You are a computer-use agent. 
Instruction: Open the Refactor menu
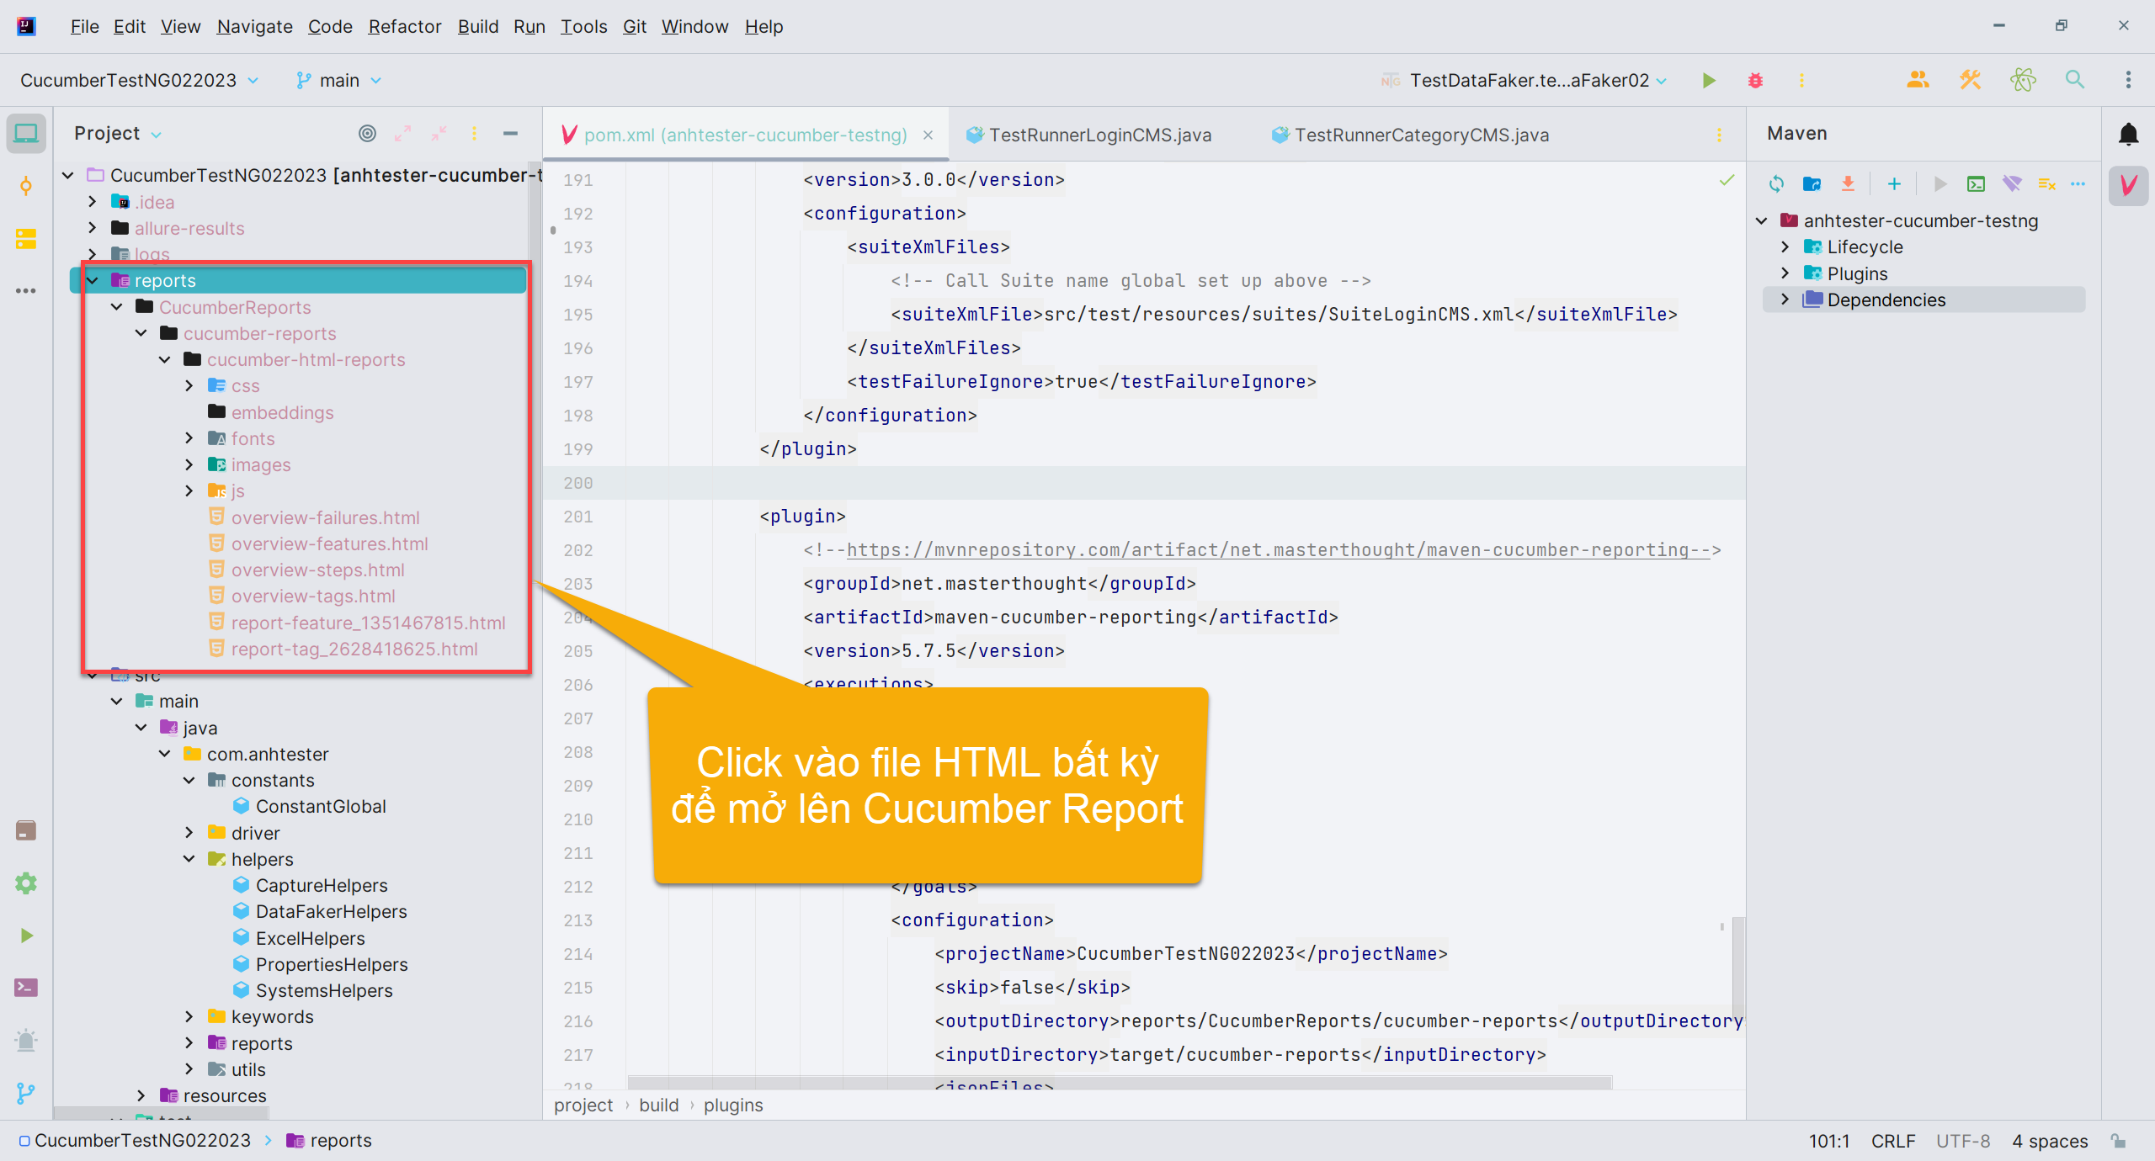pyautogui.click(x=404, y=26)
